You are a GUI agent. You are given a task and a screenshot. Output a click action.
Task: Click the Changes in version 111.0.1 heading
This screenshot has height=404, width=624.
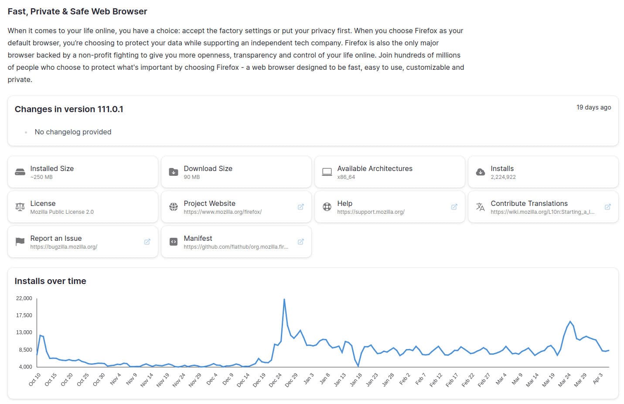tap(69, 109)
